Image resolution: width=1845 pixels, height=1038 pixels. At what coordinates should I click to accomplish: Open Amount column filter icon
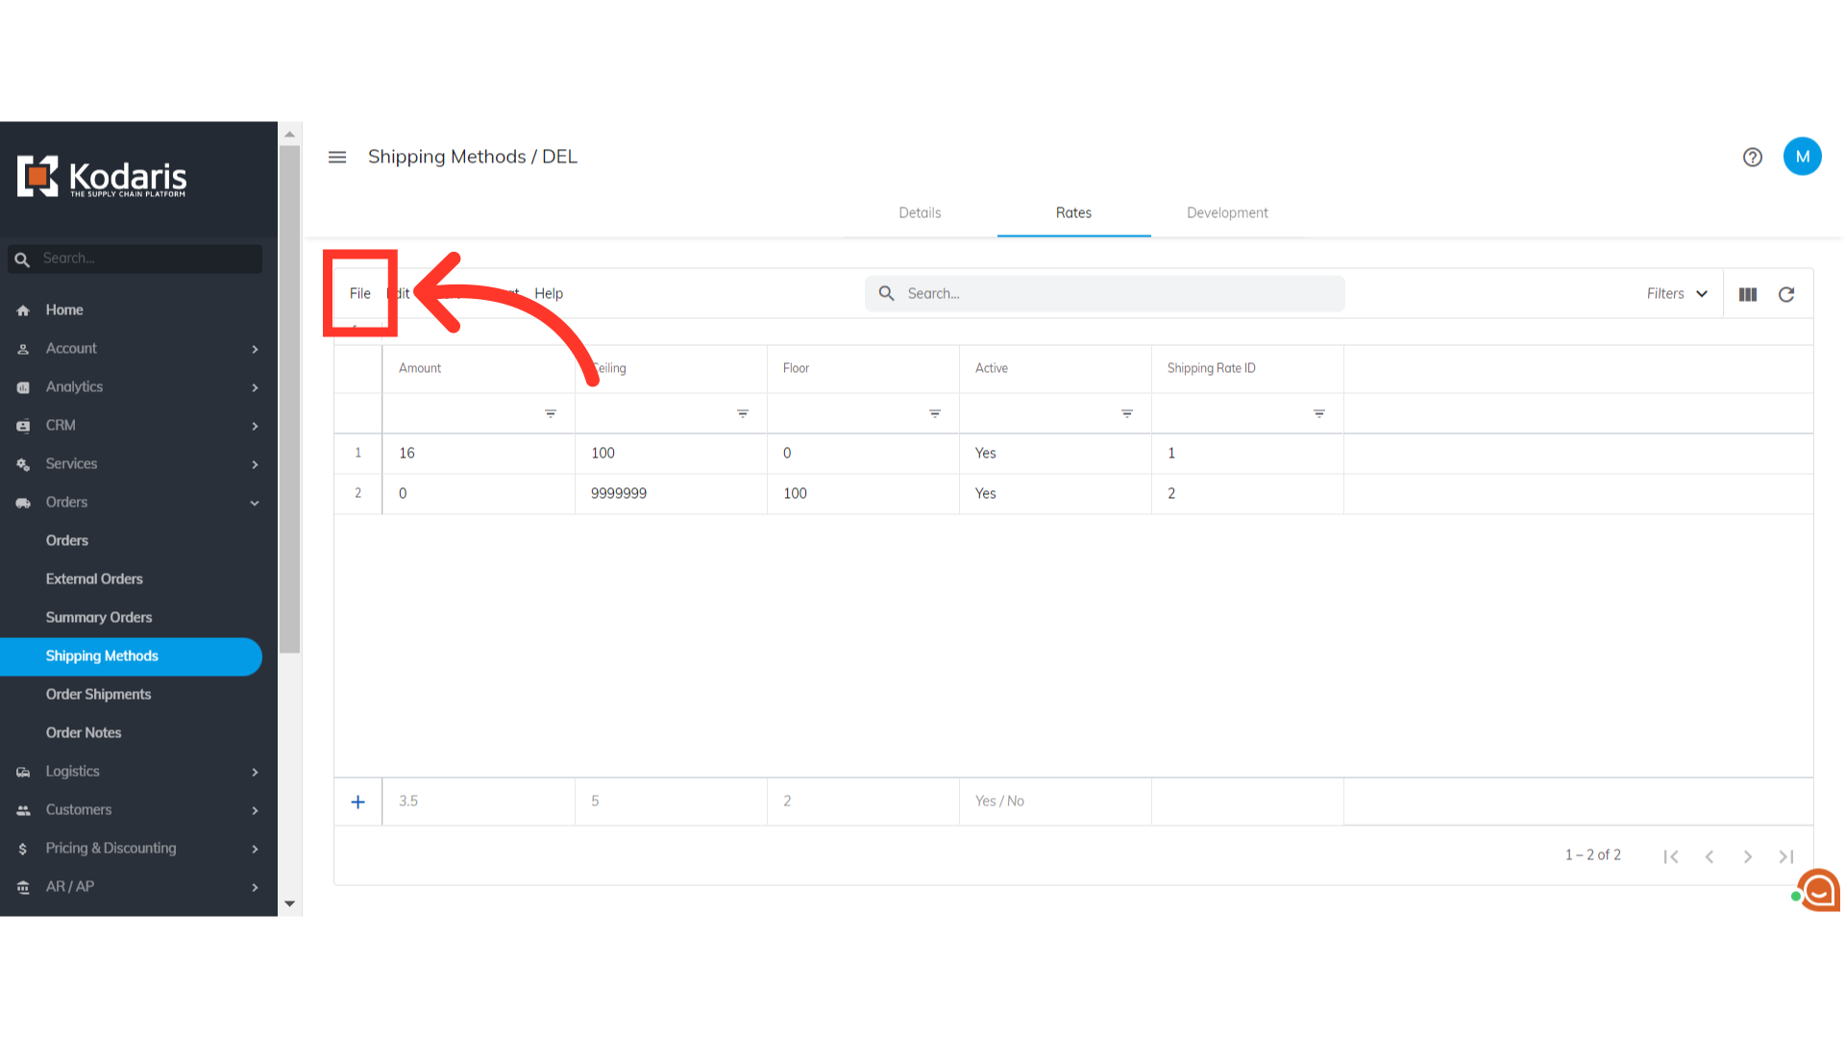tap(551, 413)
